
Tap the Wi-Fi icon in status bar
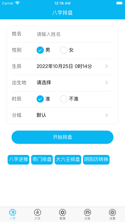(x=17, y=3)
